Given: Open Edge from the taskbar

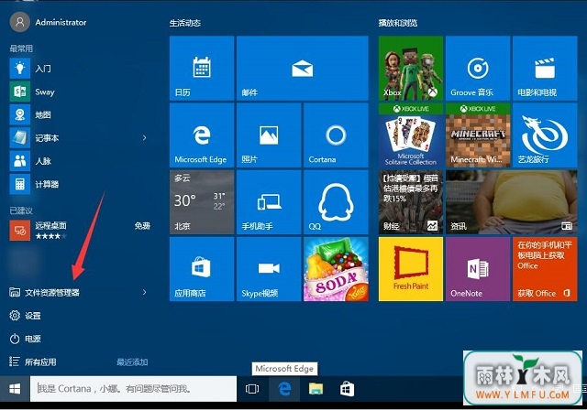Looking at the screenshot, I should point(284,389).
